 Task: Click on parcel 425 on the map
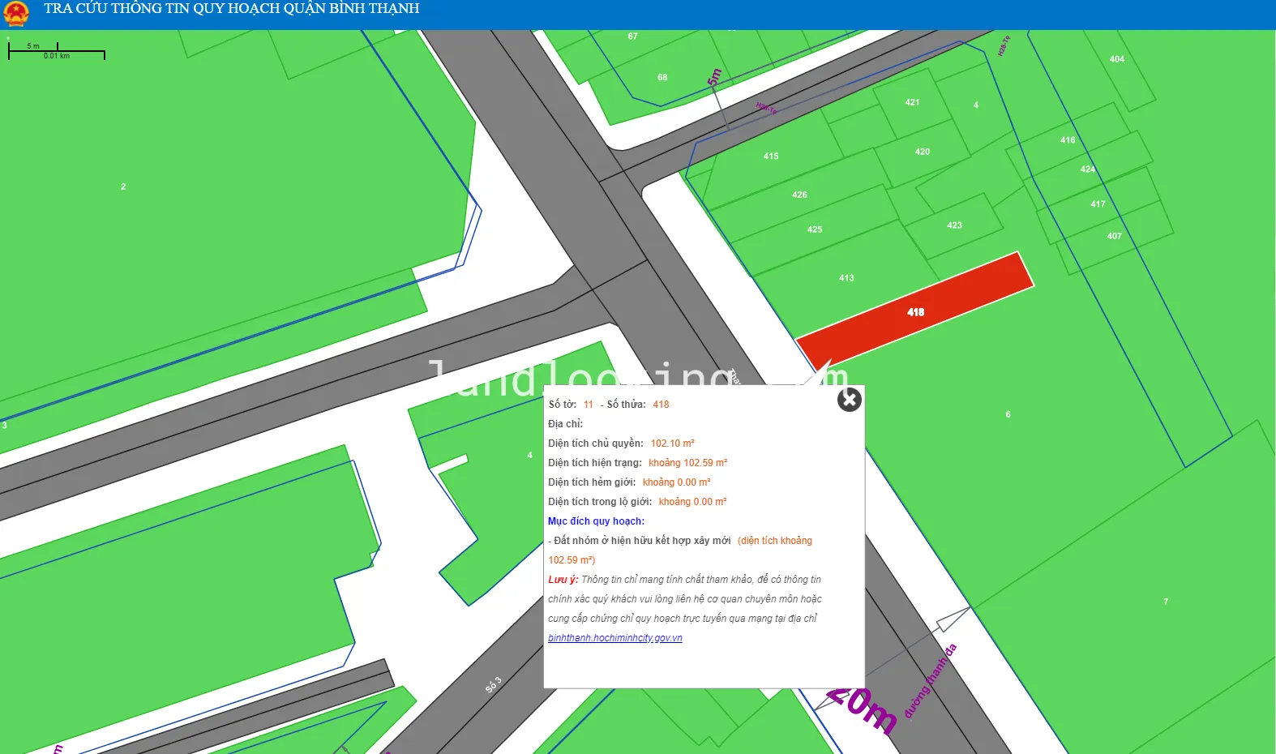tap(814, 229)
